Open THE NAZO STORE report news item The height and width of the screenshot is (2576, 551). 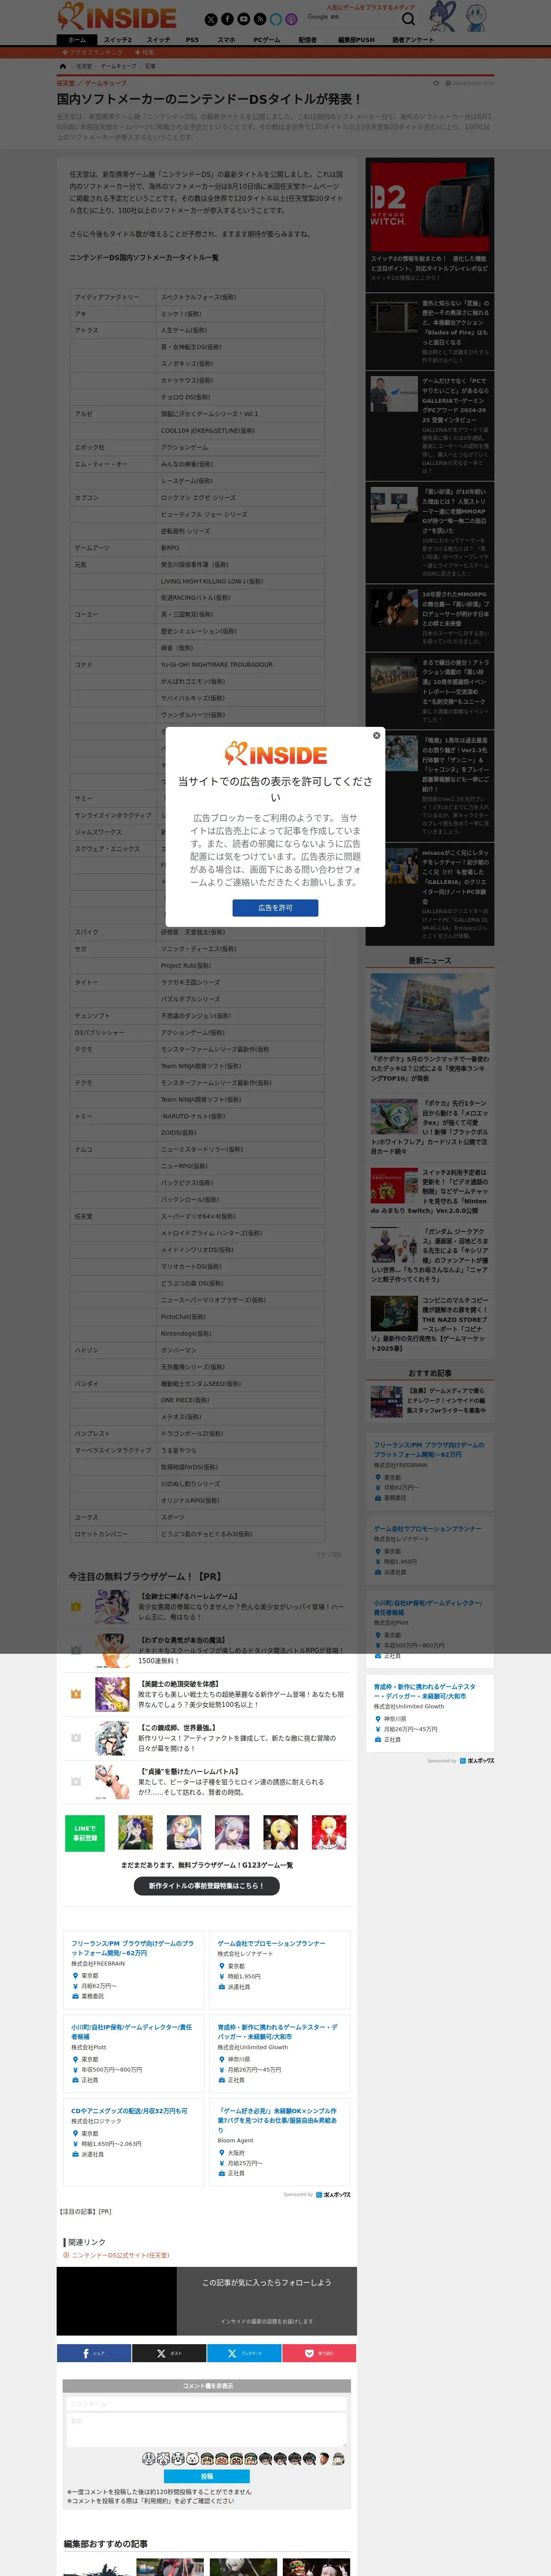tap(430, 1324)
